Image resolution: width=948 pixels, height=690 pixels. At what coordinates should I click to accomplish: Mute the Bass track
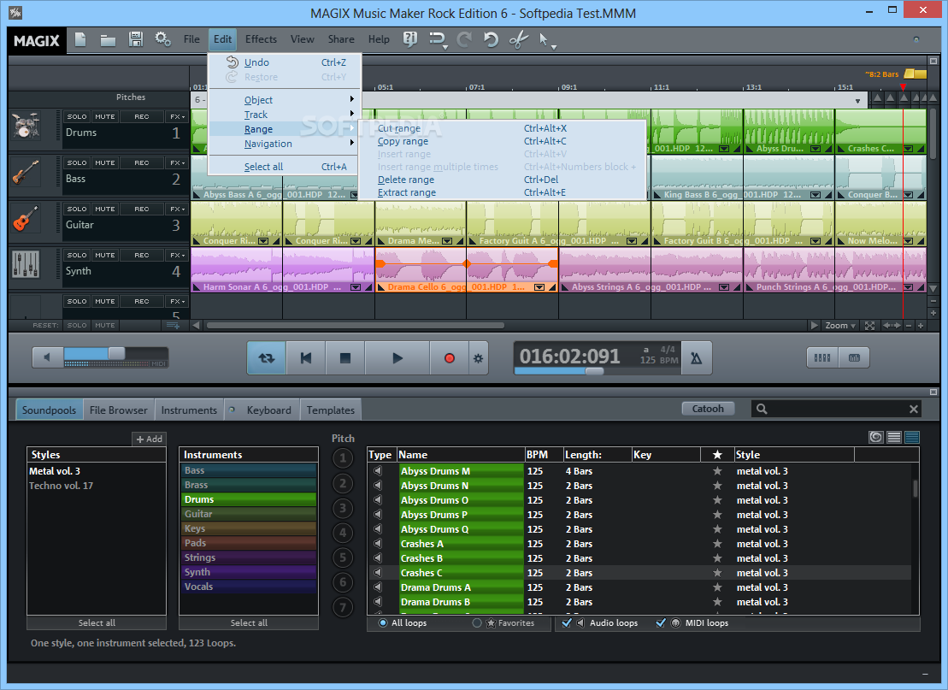coord(104,162)
